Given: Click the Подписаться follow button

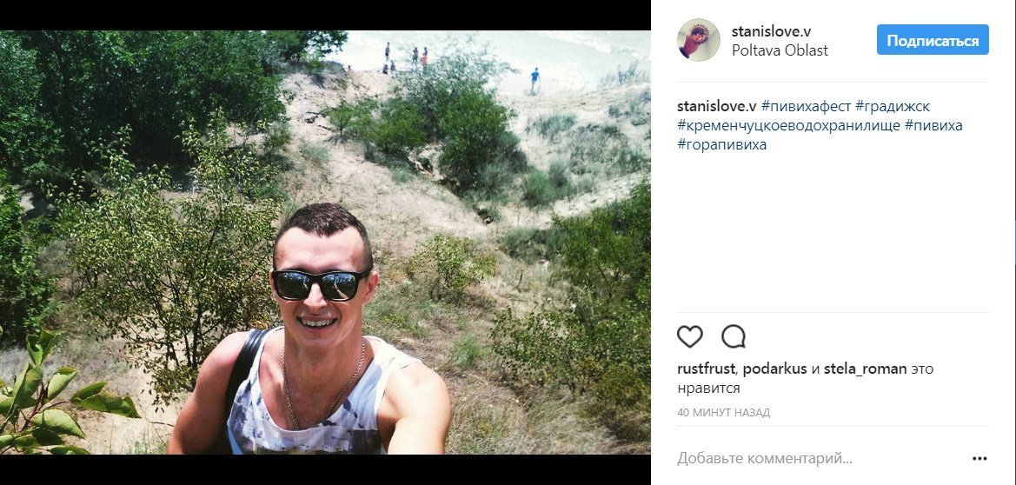Looking at the screenshot, I should [x=933, y=40].
